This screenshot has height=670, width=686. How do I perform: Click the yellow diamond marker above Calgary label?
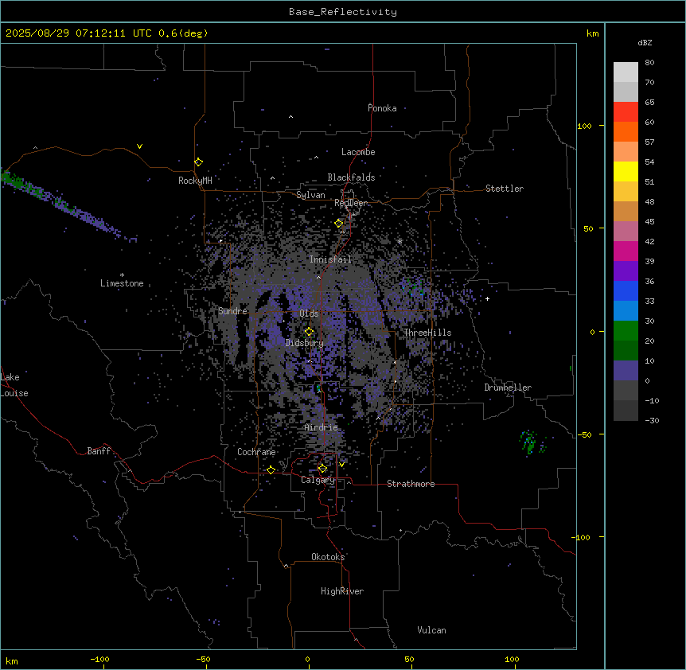pos(322,469)
